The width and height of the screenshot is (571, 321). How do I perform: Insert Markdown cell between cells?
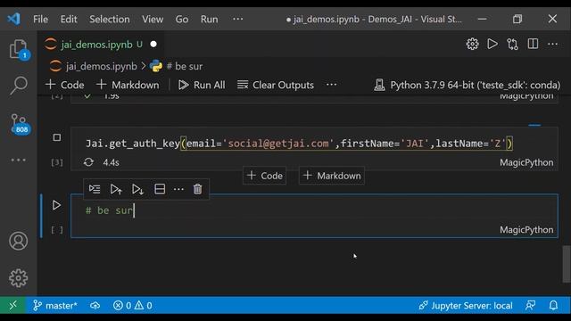tap(332, 176)
